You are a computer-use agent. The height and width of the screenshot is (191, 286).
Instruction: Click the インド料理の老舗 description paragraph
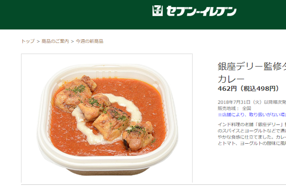[252, 134]
